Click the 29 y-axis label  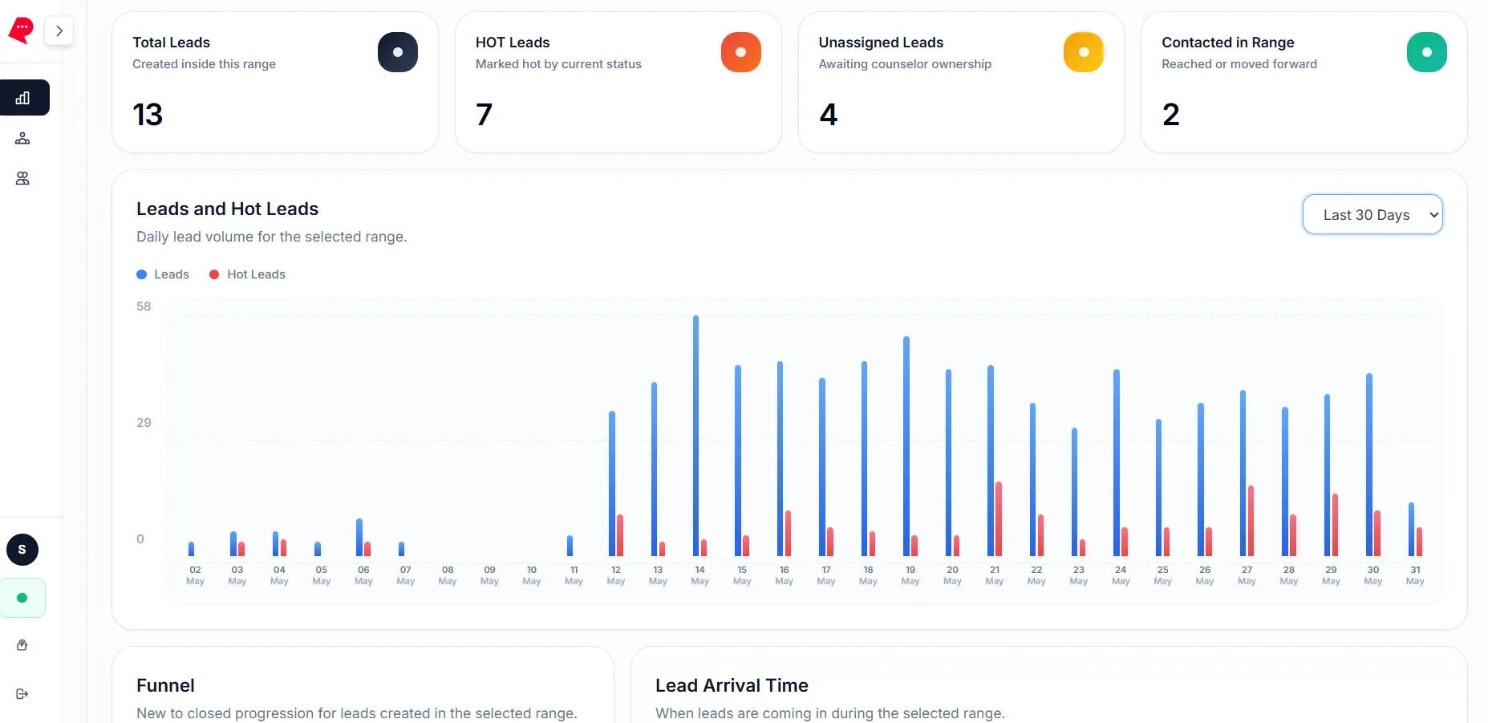144,423
